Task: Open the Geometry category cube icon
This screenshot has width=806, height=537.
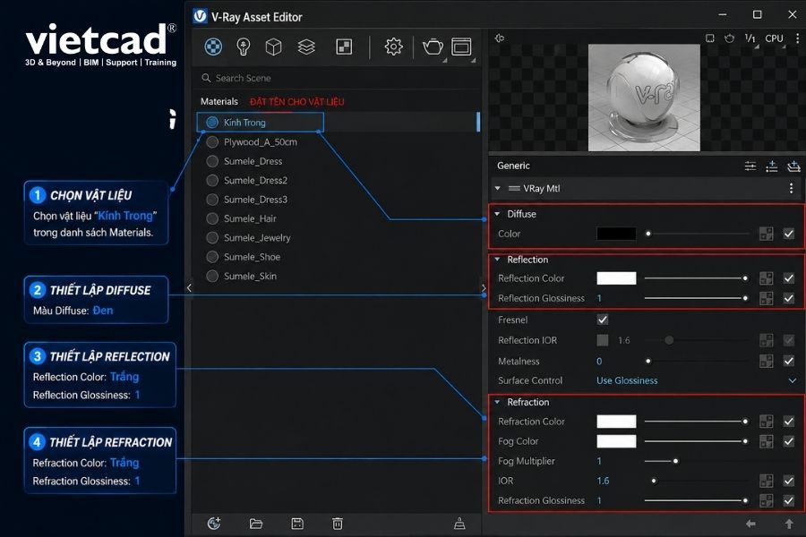Action: coord(273,47)
